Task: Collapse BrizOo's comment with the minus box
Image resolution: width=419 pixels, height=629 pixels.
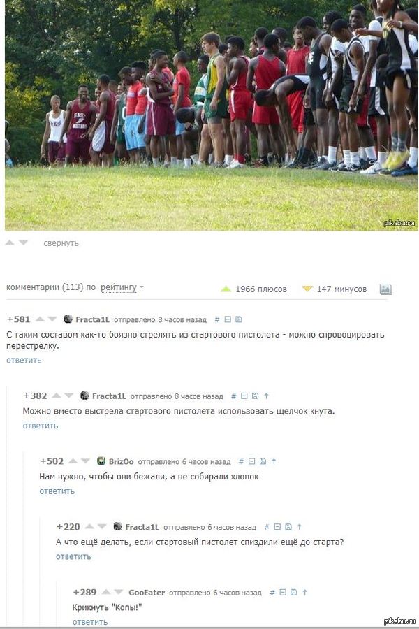Action: (x=252, y=462)
